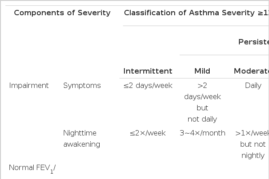Click the '>2 days/week but not daily' cell
Image resolution: width=269 pixels, height=179 pixels.
tap(202, 102)
